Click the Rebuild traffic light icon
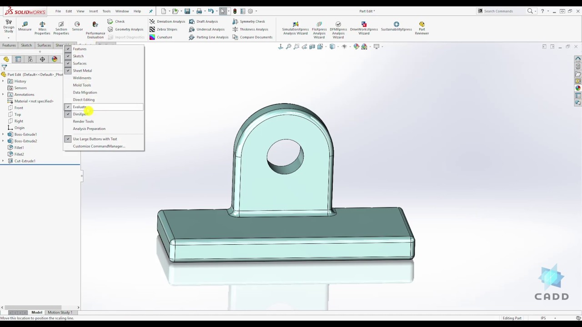Image resolution: width=582 pixels, height=327 pixels. 235,11
